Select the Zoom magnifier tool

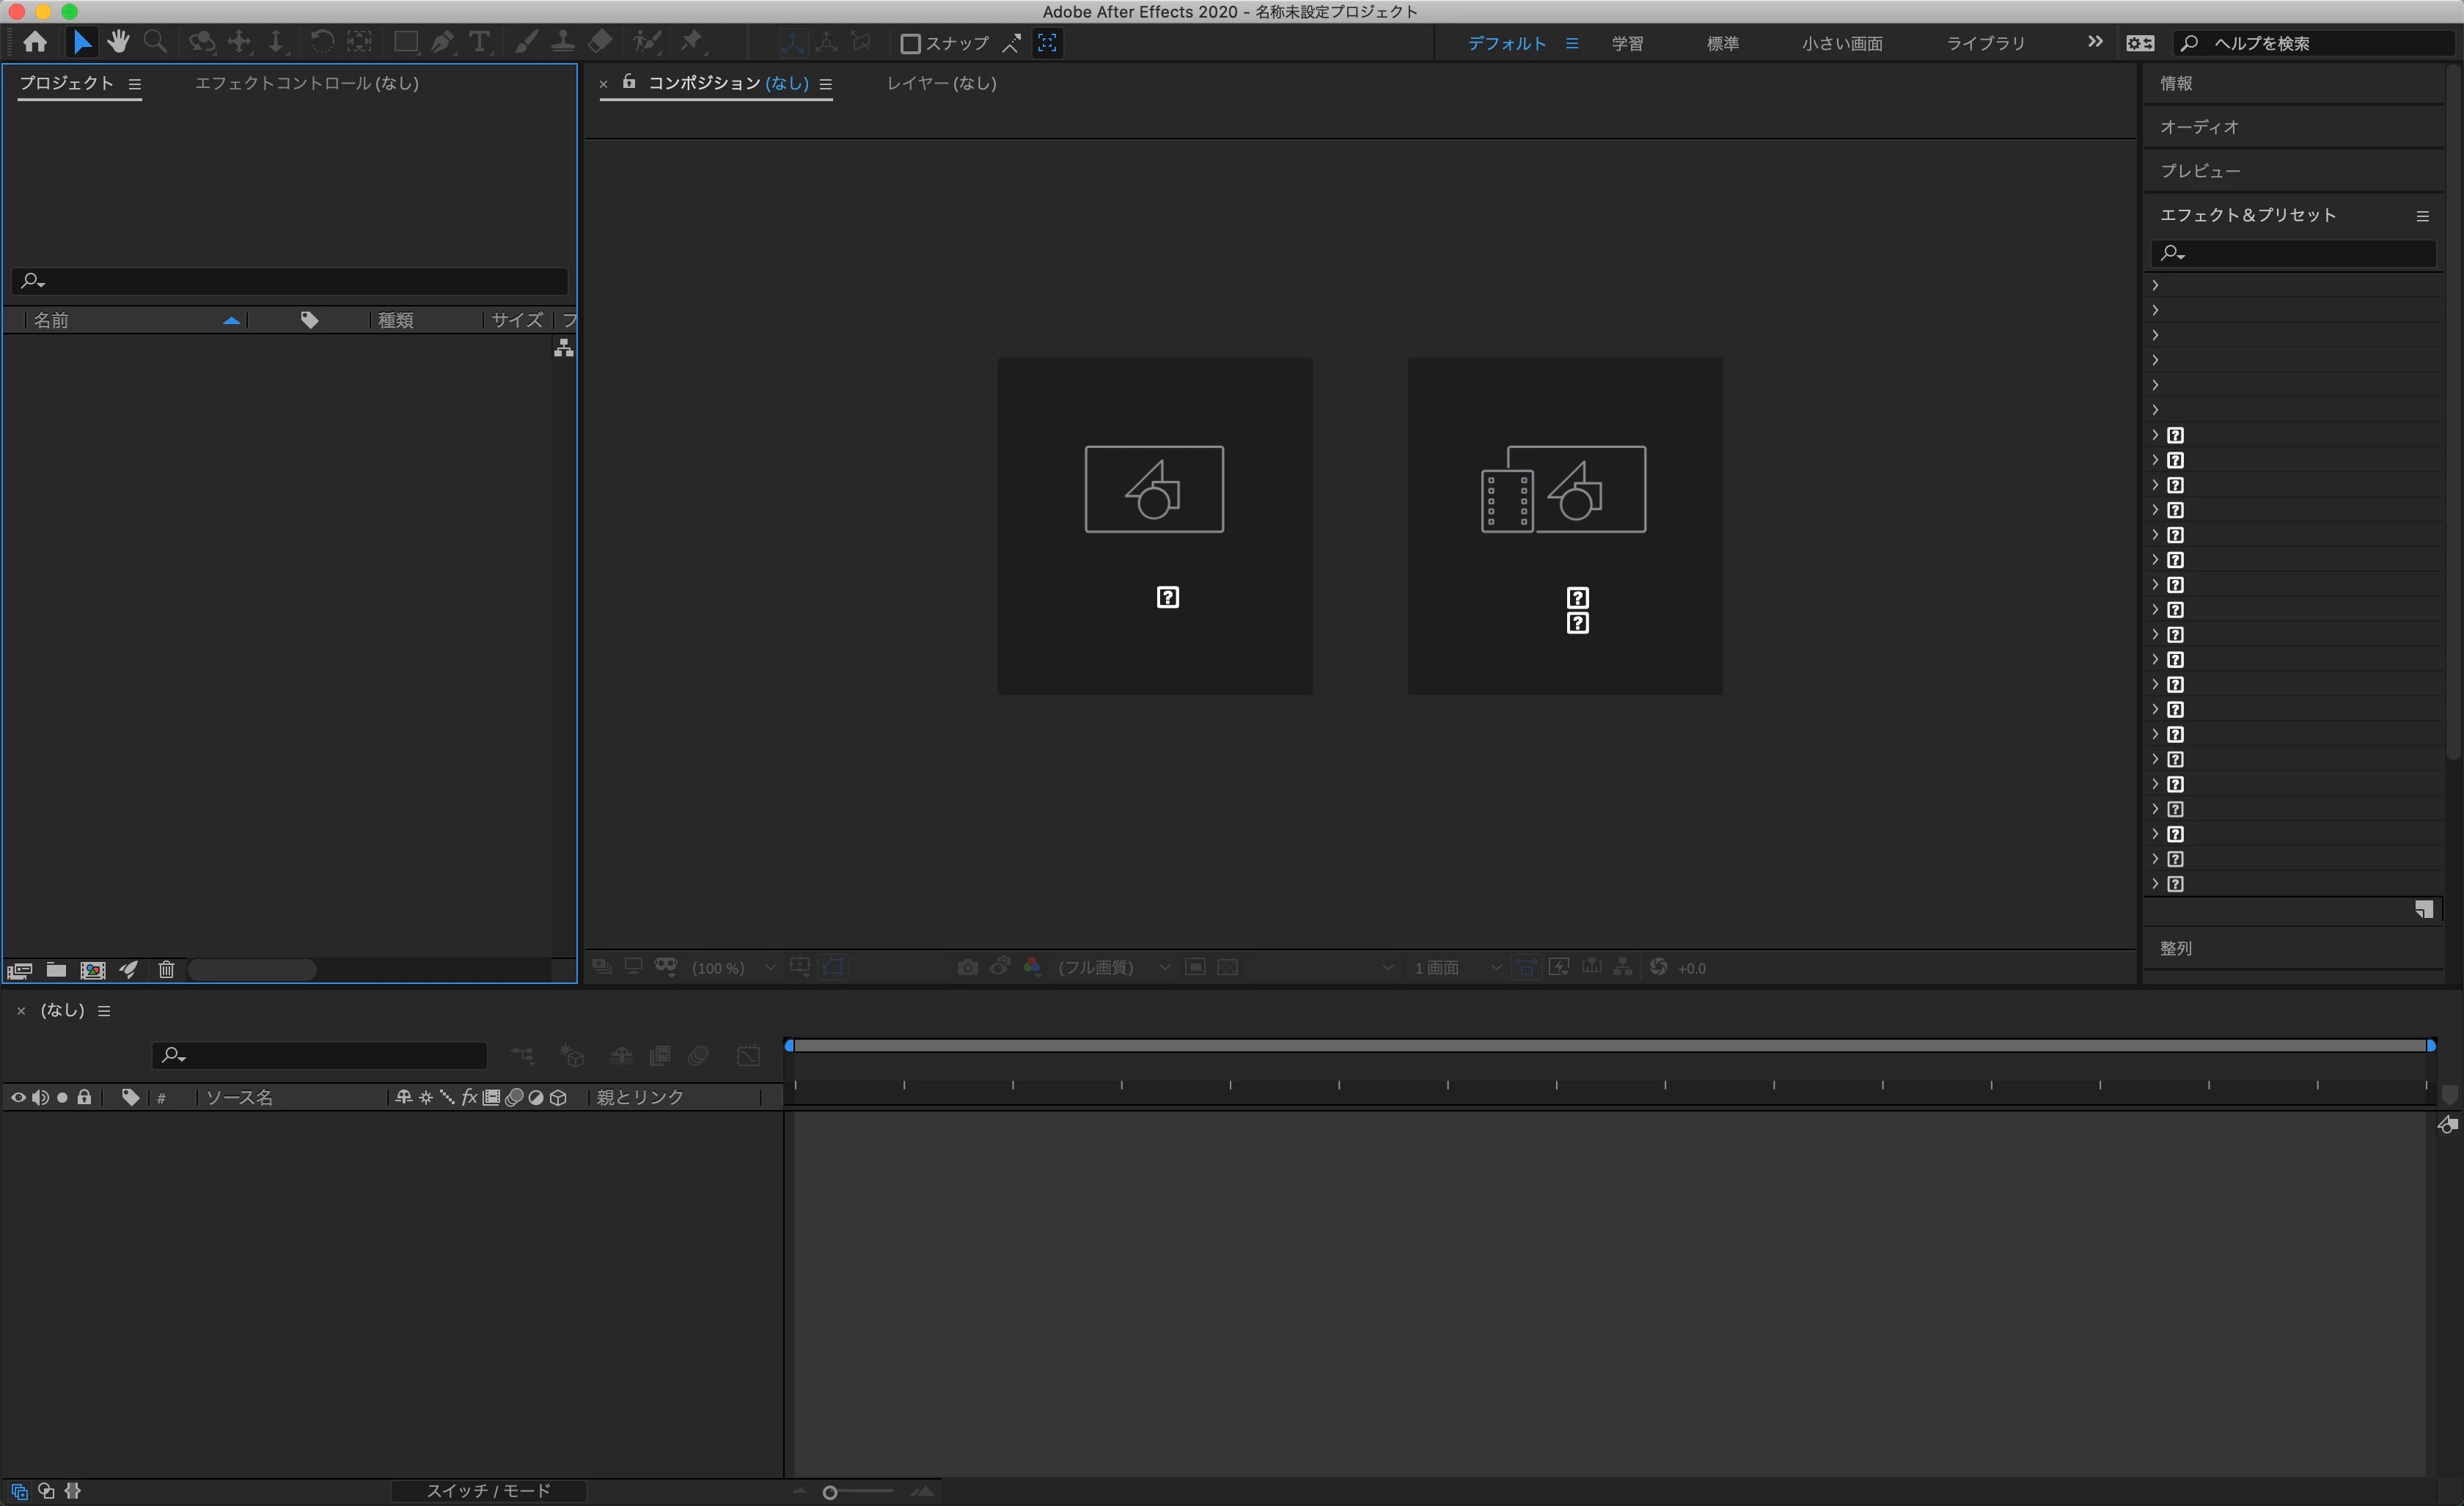155,42
